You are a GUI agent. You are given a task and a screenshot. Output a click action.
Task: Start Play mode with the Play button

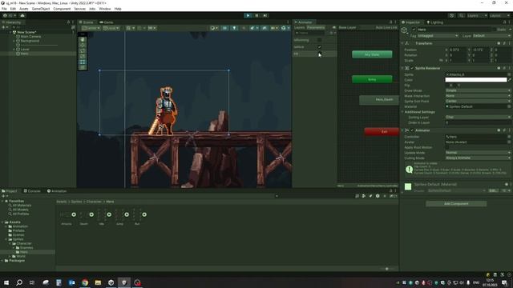tap(248, 15)
